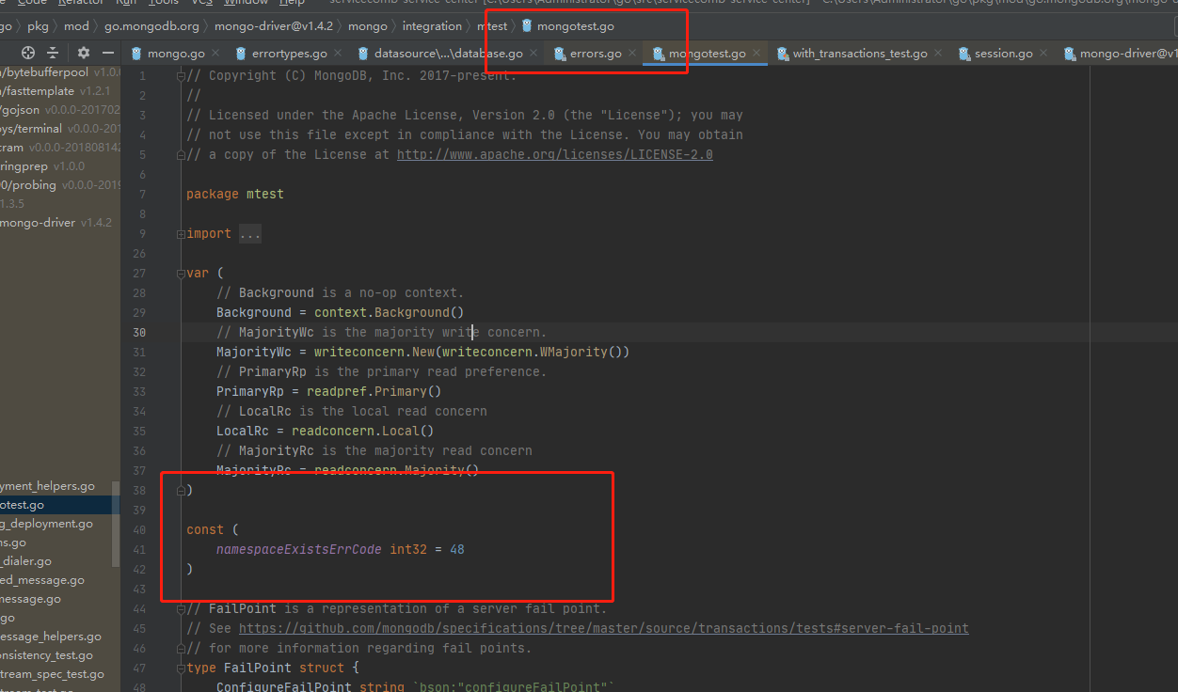The height and width of the screenshot is (692, 1178).
Task: Click the mongotest.go breadcrumb
Action: click(568, 26)
